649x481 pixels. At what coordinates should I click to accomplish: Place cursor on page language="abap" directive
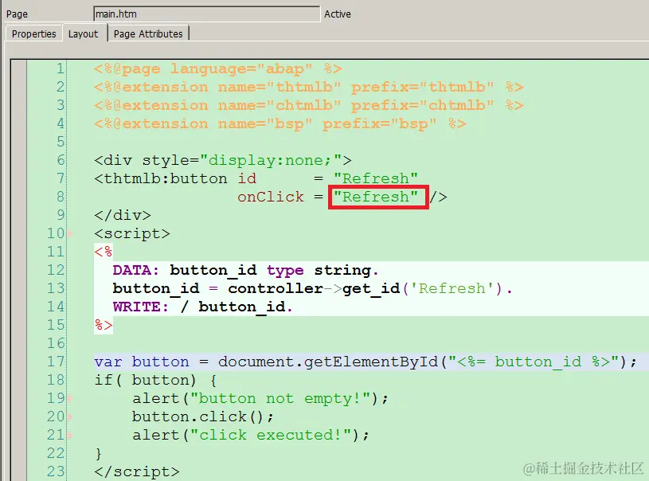(217, 68)
